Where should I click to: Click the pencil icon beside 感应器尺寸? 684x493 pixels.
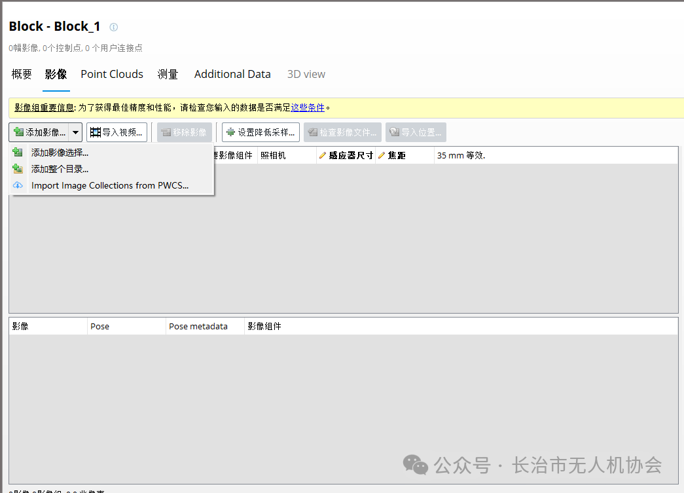pyautogui.click(x=323, y=155)
